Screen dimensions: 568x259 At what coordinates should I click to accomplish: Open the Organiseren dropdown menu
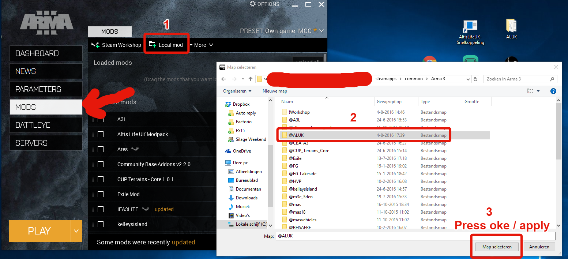[237, 91]
